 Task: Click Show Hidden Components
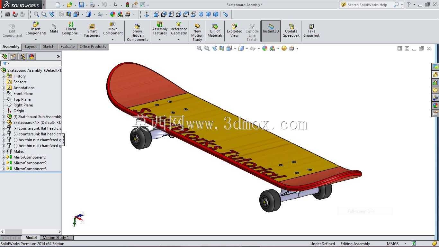coord(138,32)
